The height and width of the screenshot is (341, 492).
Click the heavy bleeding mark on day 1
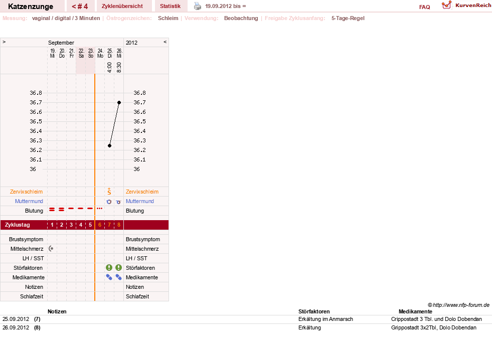coord(52,209)
